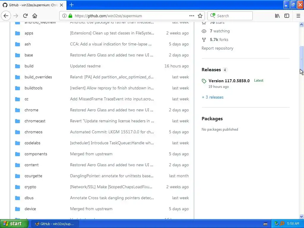Click the folder icon beside device

pyautogui.click(x=18, y=209)
